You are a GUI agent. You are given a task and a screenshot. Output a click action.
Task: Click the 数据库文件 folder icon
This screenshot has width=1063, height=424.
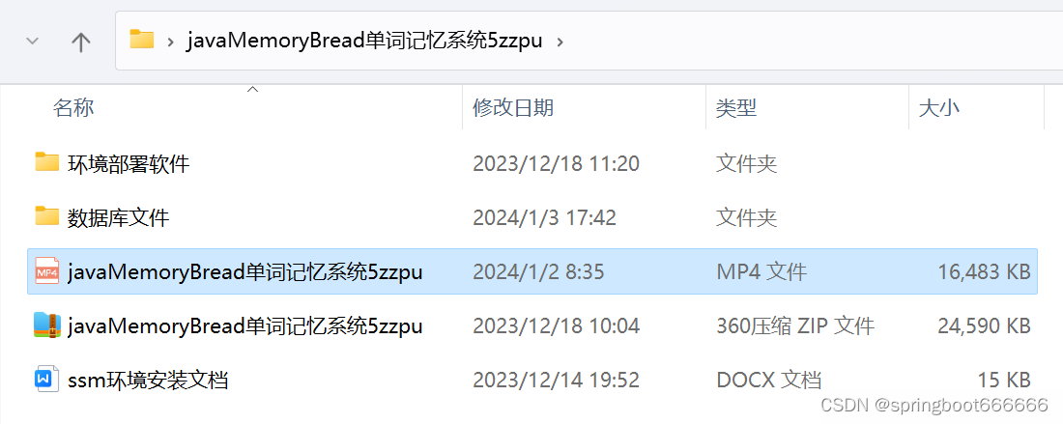pos(46,216)
